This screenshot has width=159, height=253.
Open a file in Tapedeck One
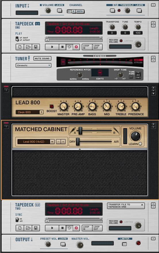pos(28,47)
